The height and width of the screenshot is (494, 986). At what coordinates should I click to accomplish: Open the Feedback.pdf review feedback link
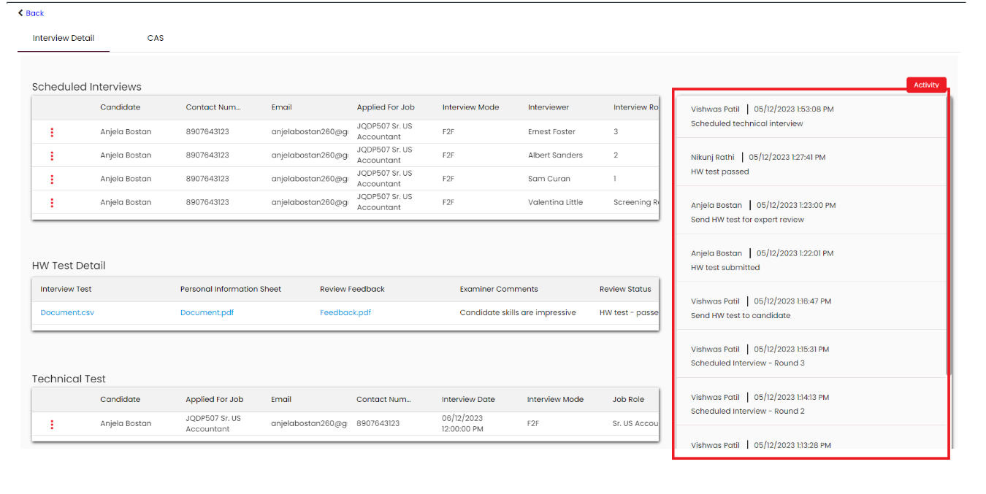pos(345,312)
